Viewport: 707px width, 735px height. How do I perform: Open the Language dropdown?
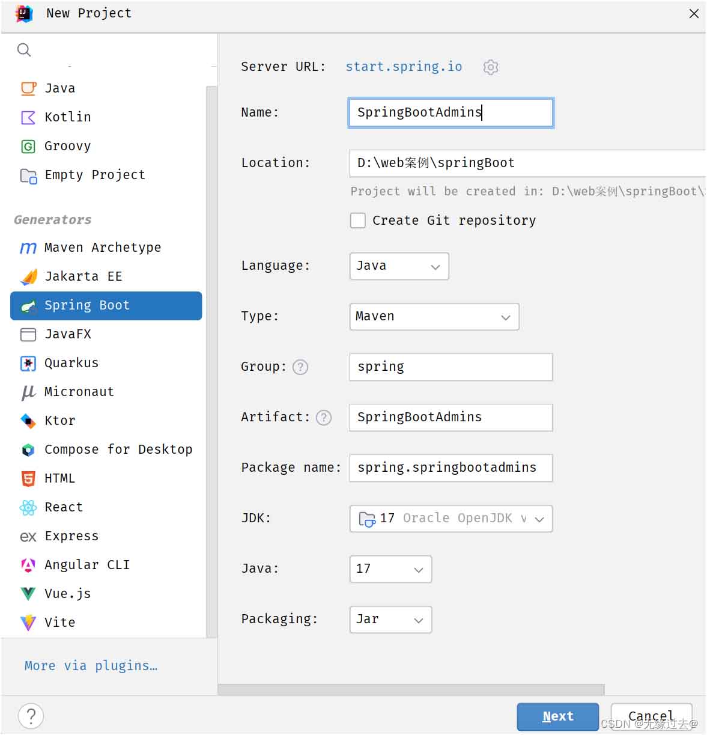point(399,266)
